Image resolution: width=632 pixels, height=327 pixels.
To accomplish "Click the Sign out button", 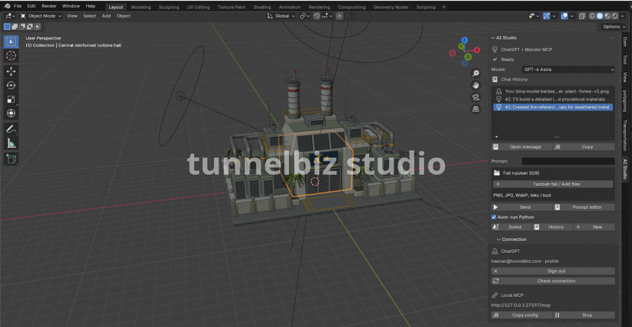I will (x=553, y=271).
